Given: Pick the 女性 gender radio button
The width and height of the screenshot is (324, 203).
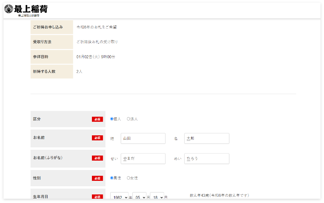Looking at the screenshot, I should click(x=129, y=178).
